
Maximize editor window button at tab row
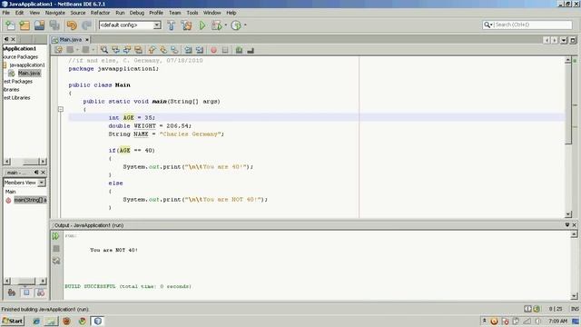tap(573, 40)
